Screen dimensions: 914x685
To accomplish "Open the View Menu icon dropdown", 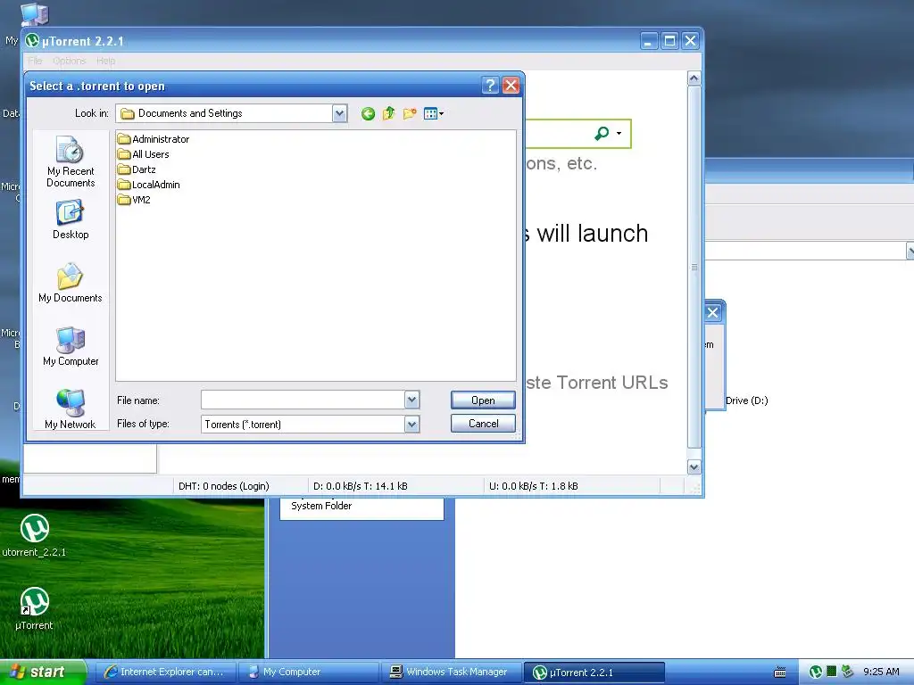I will 434,113.
